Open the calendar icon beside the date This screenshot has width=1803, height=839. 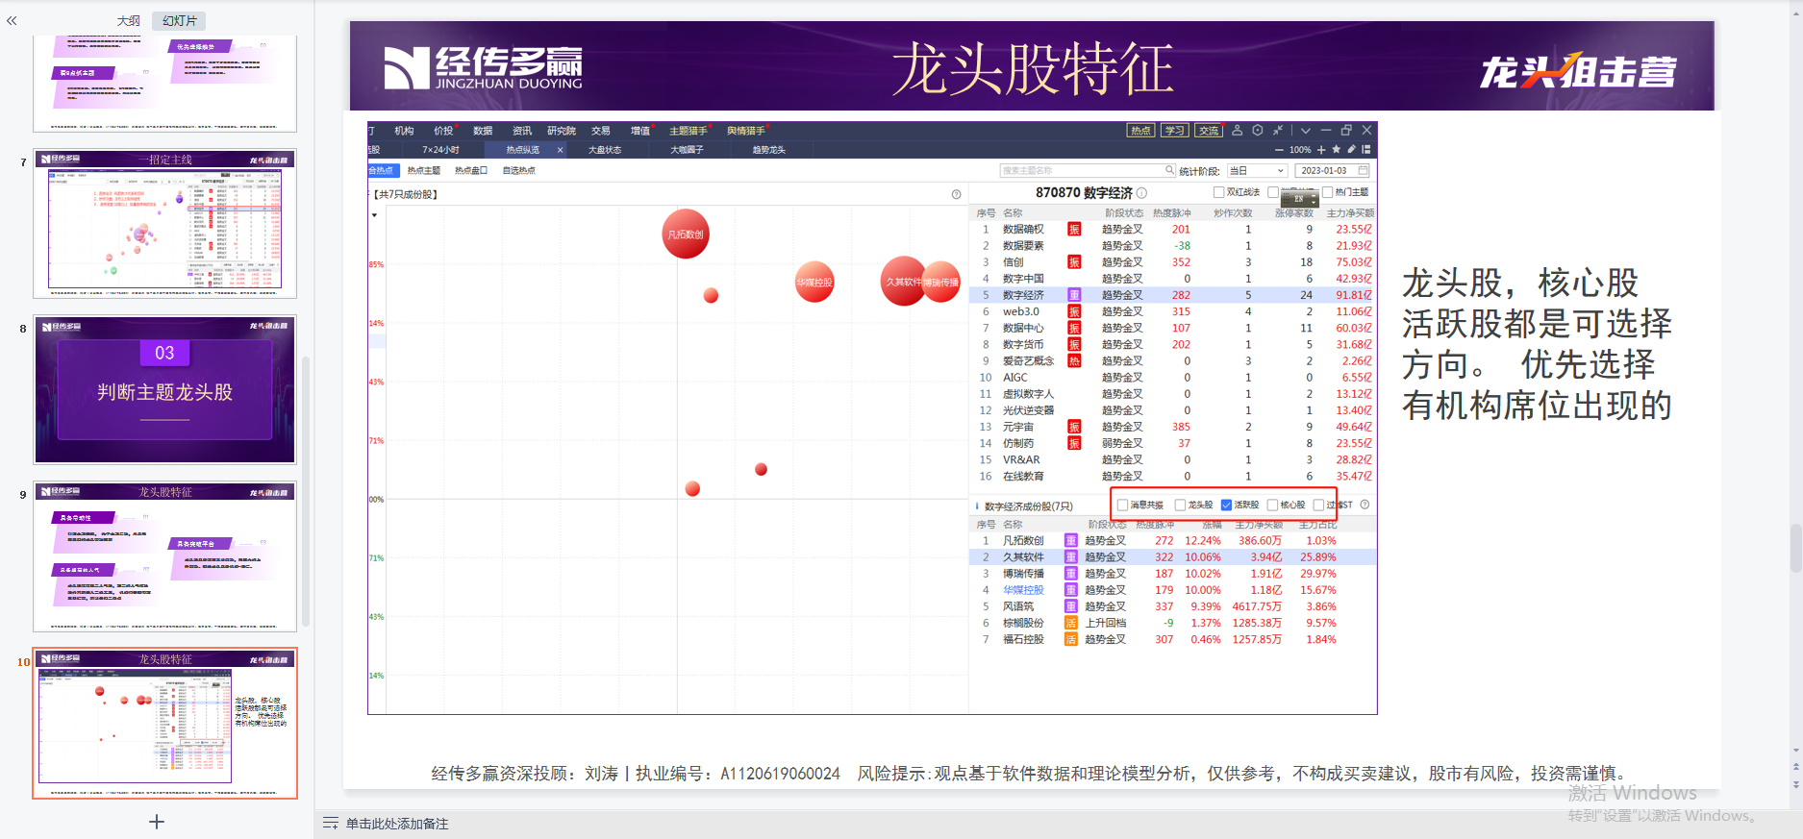1364,170
